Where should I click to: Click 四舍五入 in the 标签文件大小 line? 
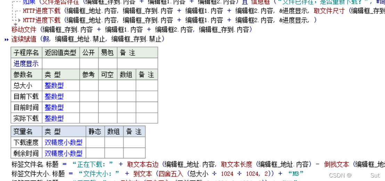click(171, 174)
